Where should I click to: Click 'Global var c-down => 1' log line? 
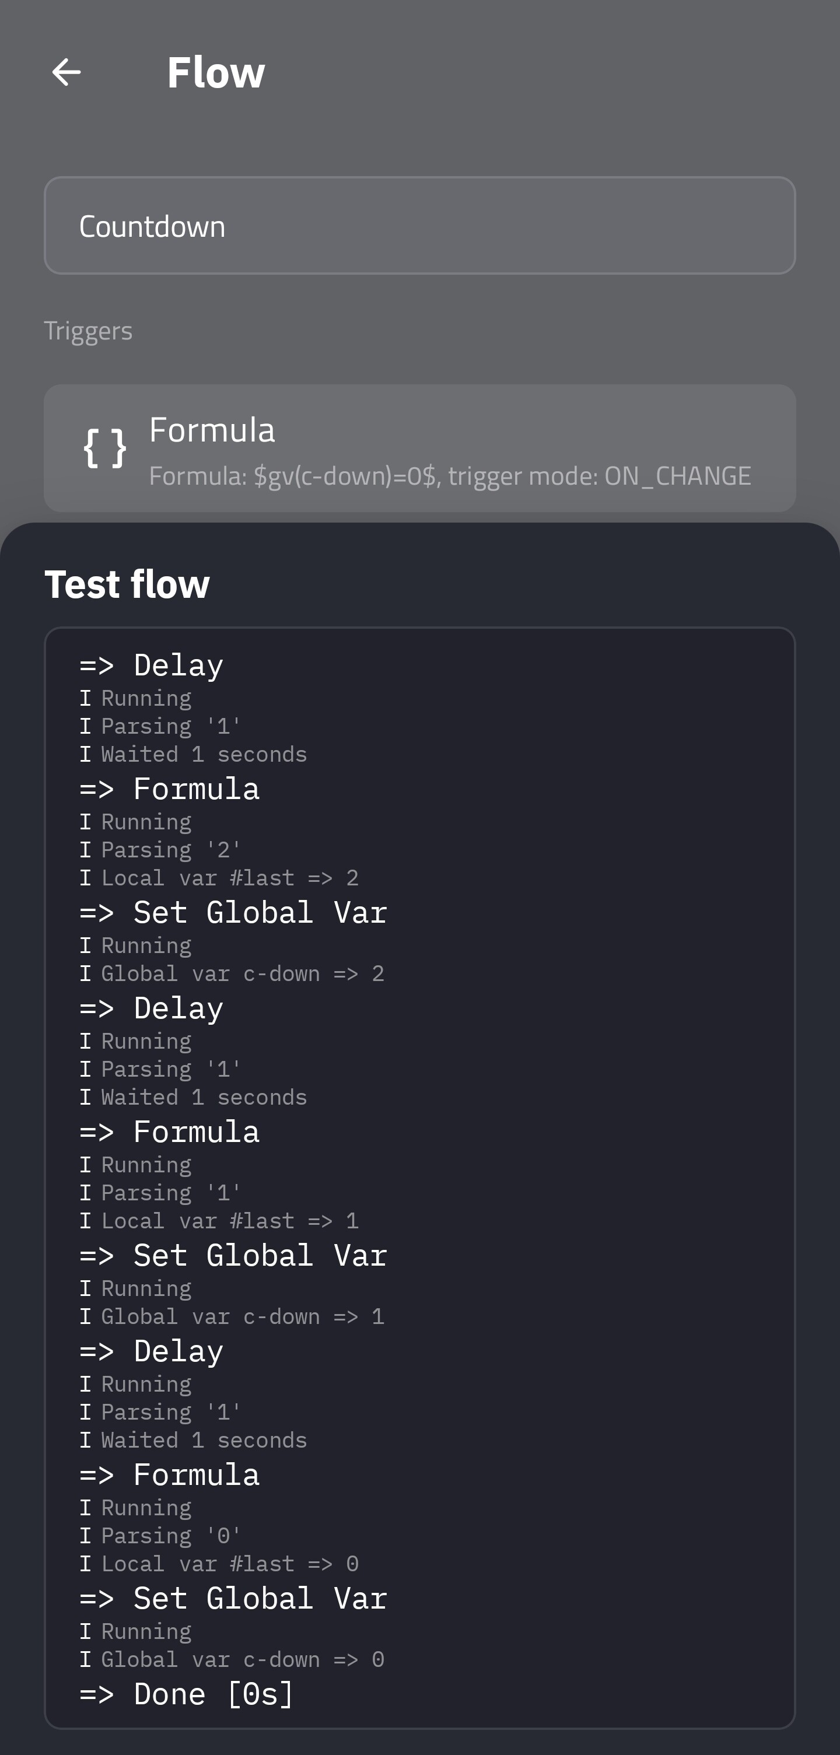(x=232, y=1317)
